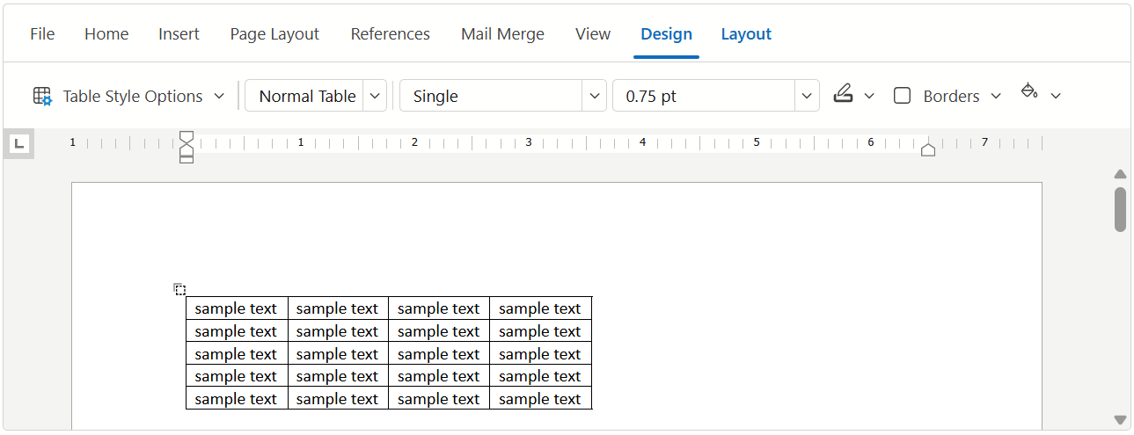Viewport: 1134px width, 435px height.
Task: Click last-row first-column sample text cell
Action: [x=237, y=399]
